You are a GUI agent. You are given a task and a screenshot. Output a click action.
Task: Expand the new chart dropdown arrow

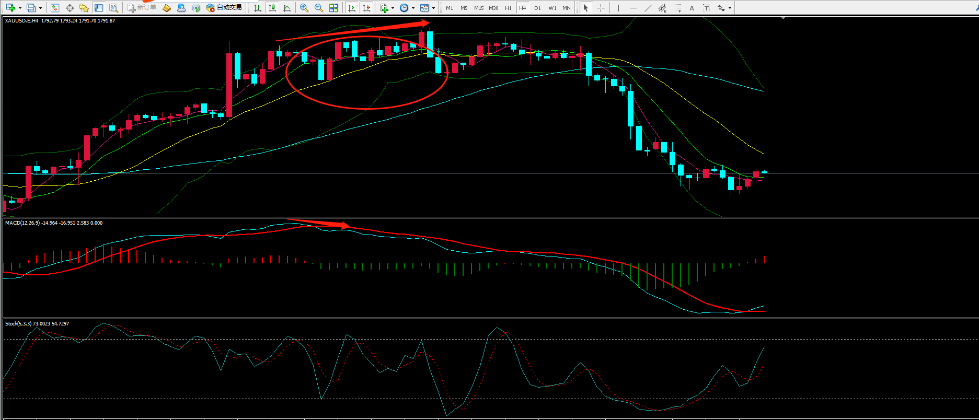pos(20,8)
